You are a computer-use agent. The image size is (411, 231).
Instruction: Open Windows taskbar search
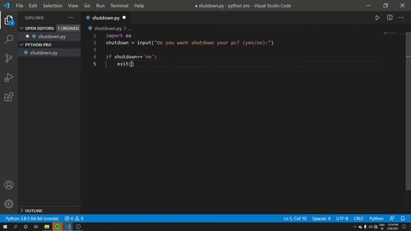pyautogui.click(x=15, y=227)
